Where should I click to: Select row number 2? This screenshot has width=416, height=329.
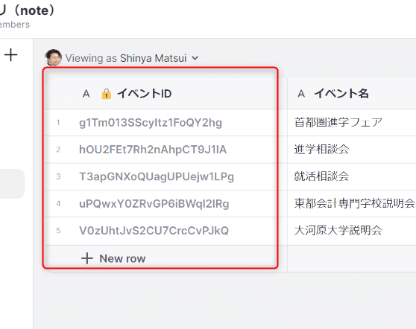coord(58,150)
